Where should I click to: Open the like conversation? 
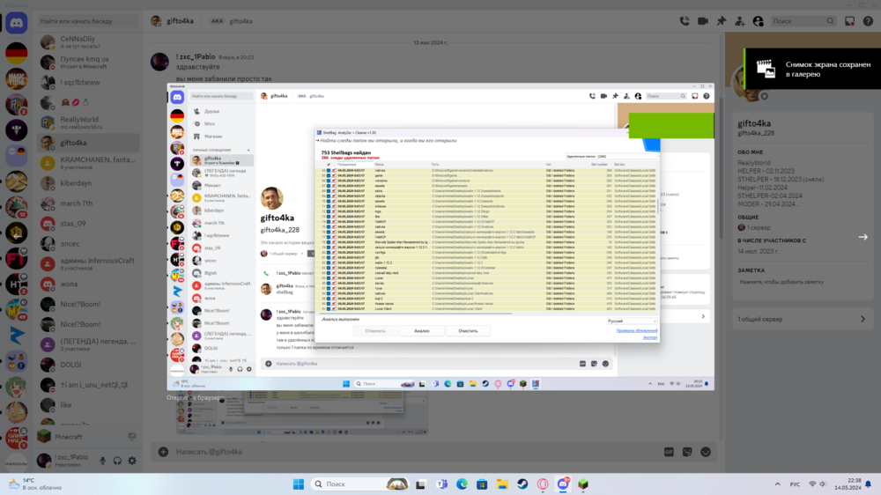[88, 404]
